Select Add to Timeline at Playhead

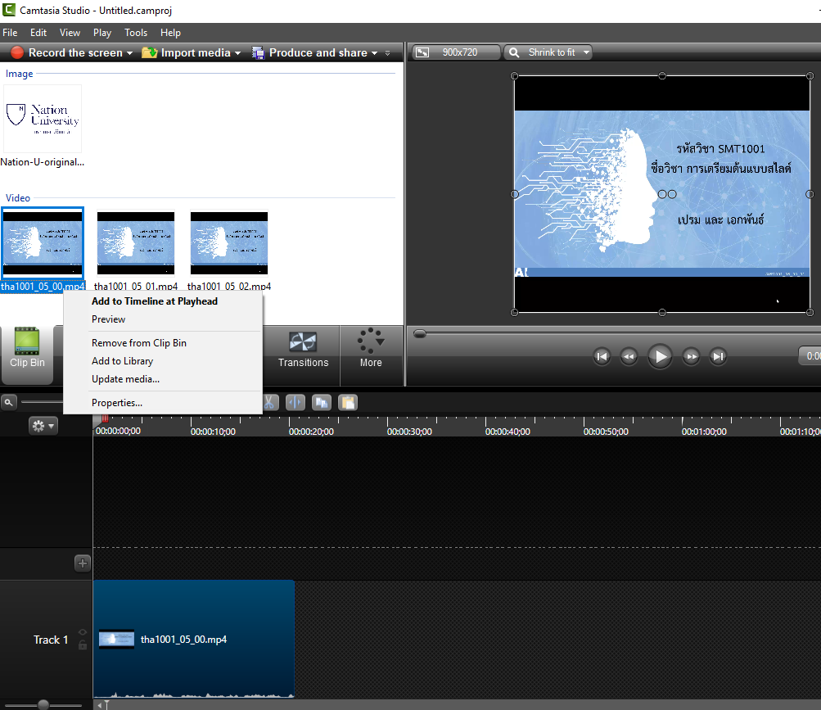(x=154, y=301)
